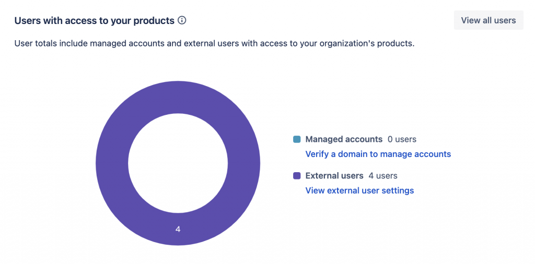Screen dimensions: 535x264
Task: Click the info icon beside the heading
Action: pos(182,20)
